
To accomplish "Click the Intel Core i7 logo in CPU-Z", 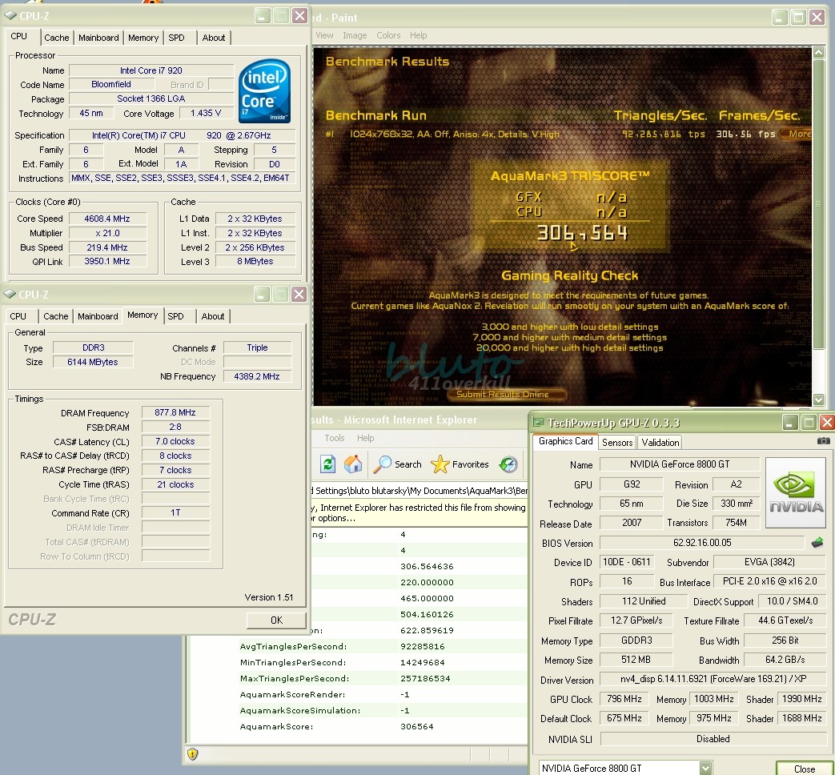I will pos(264,91).
